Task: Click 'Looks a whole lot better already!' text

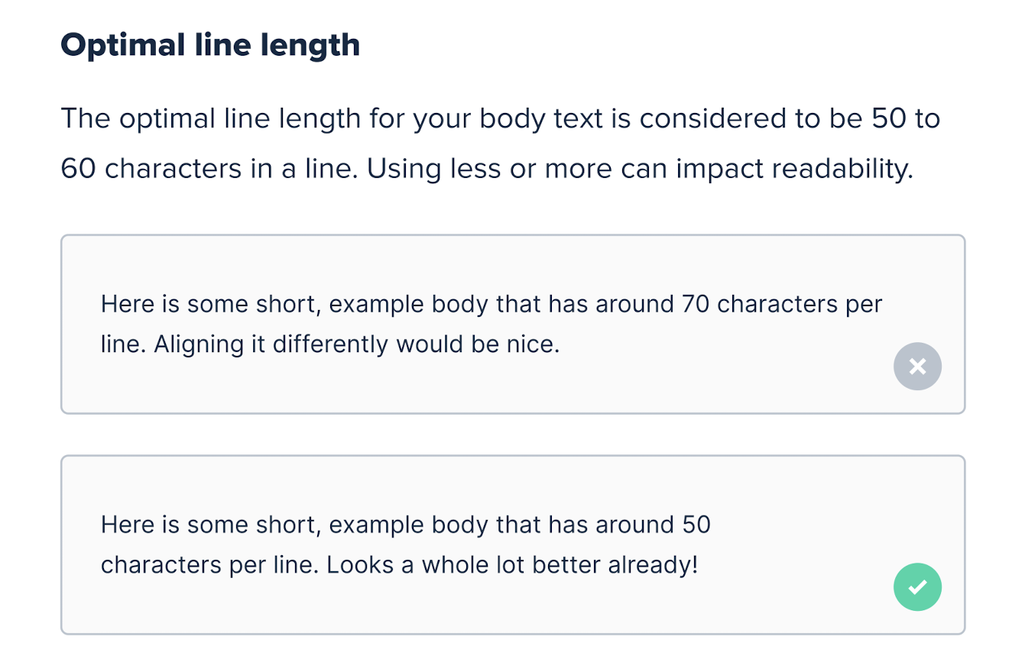Action: click(513, 565)
